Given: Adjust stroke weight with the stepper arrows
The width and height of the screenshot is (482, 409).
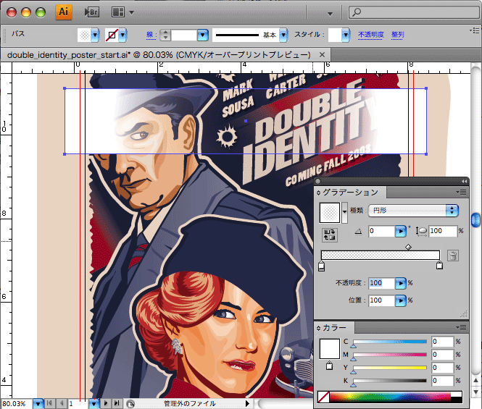Looking at the screenshot, I should tap(165, 35).
